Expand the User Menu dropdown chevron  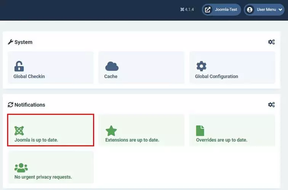point(281,10)
